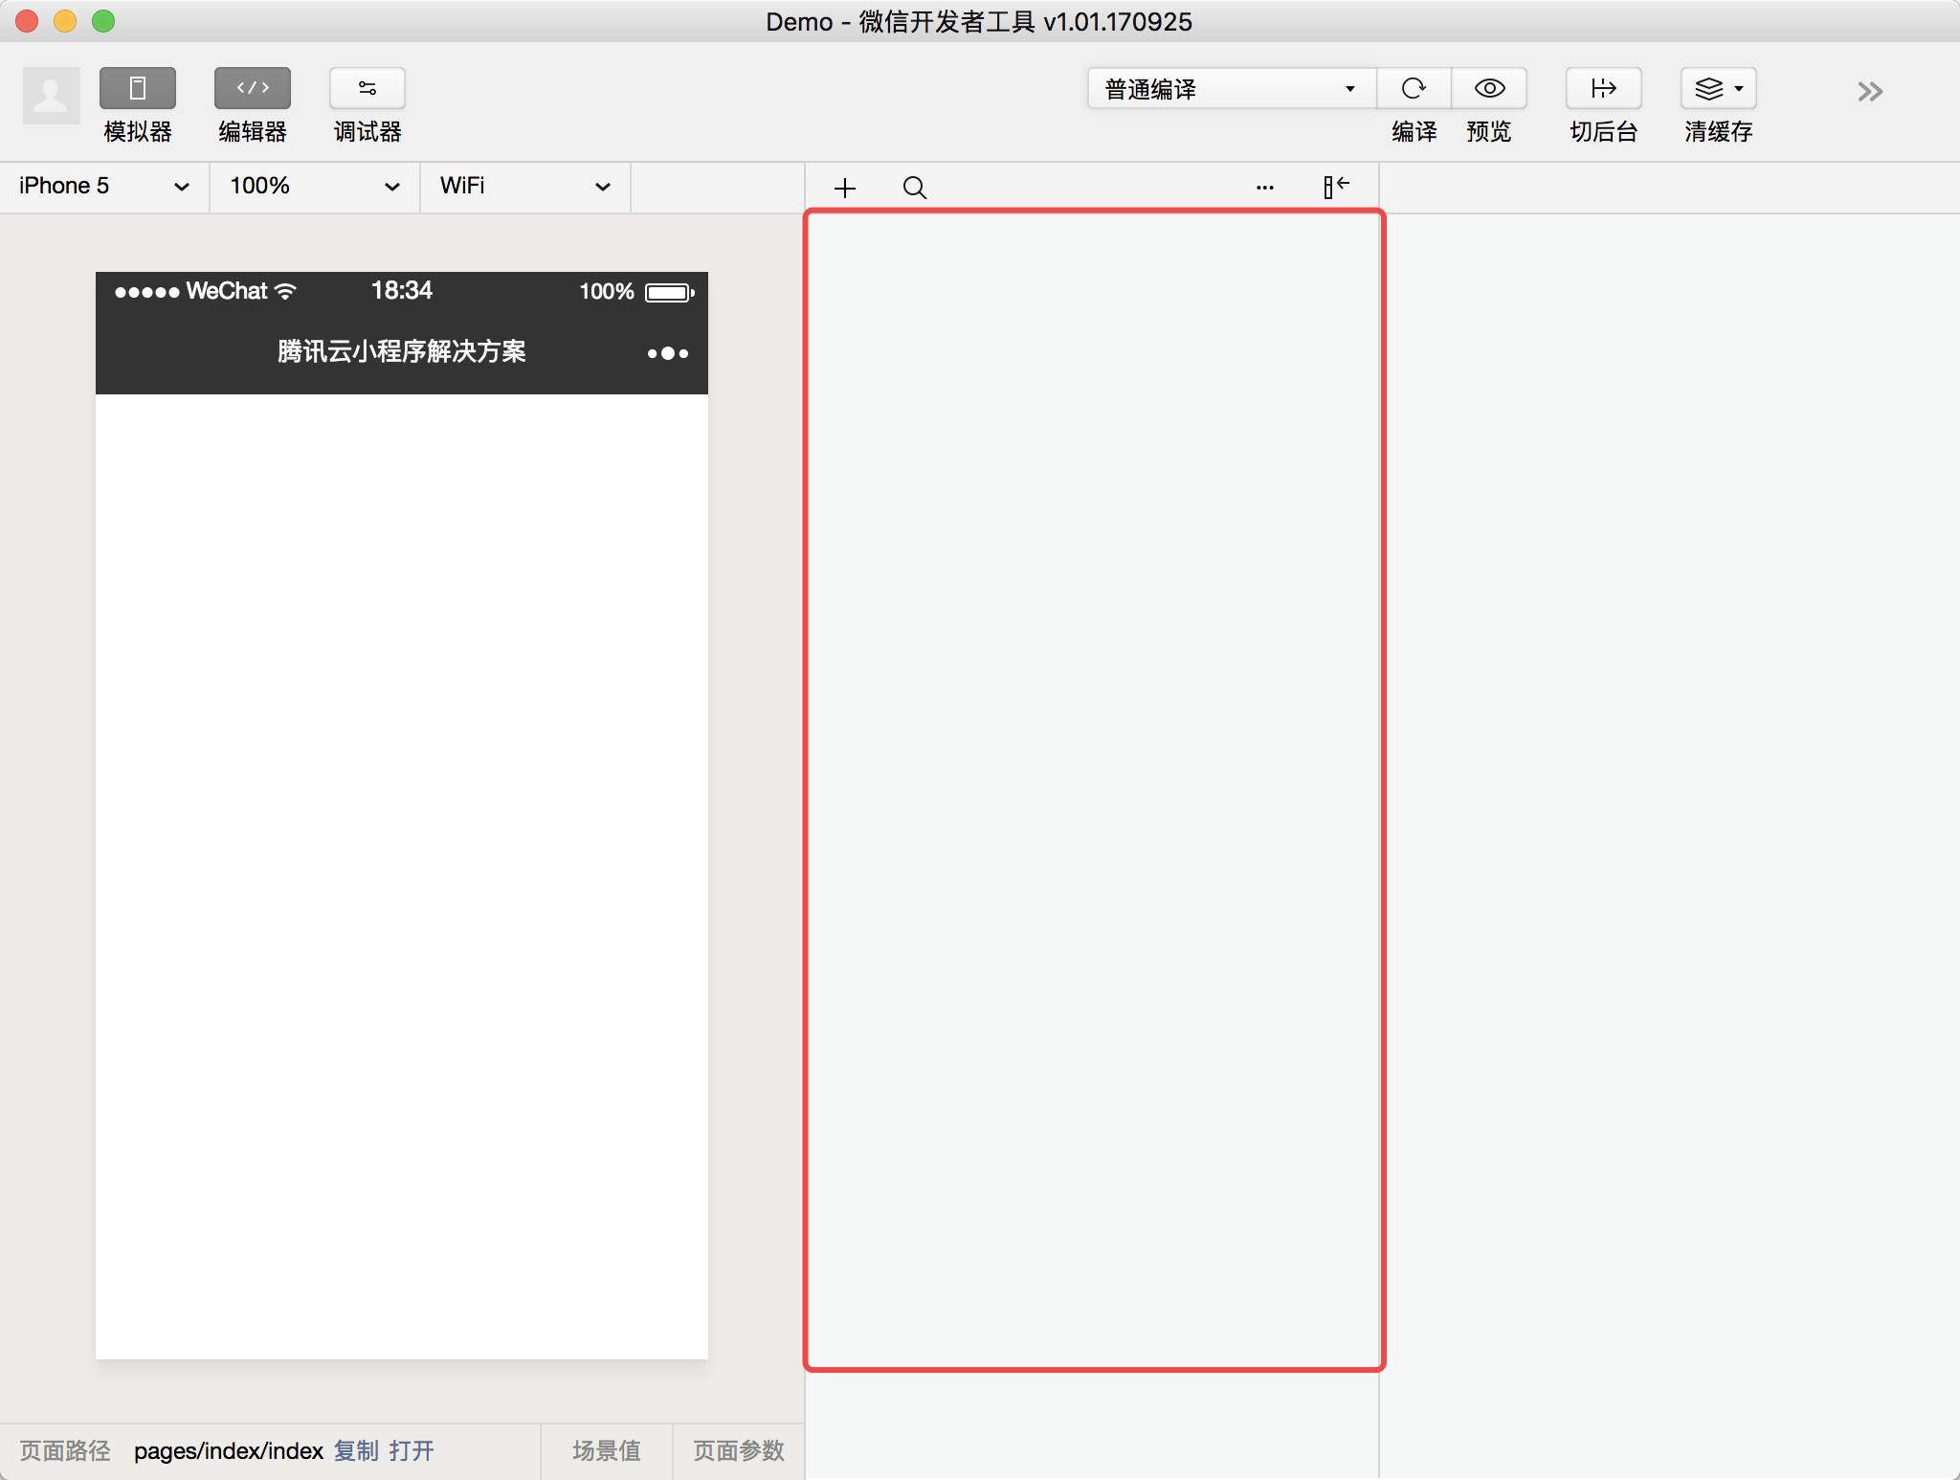
Task: Toggle the editor (编辑器) panel button
Action: point(252,89)
